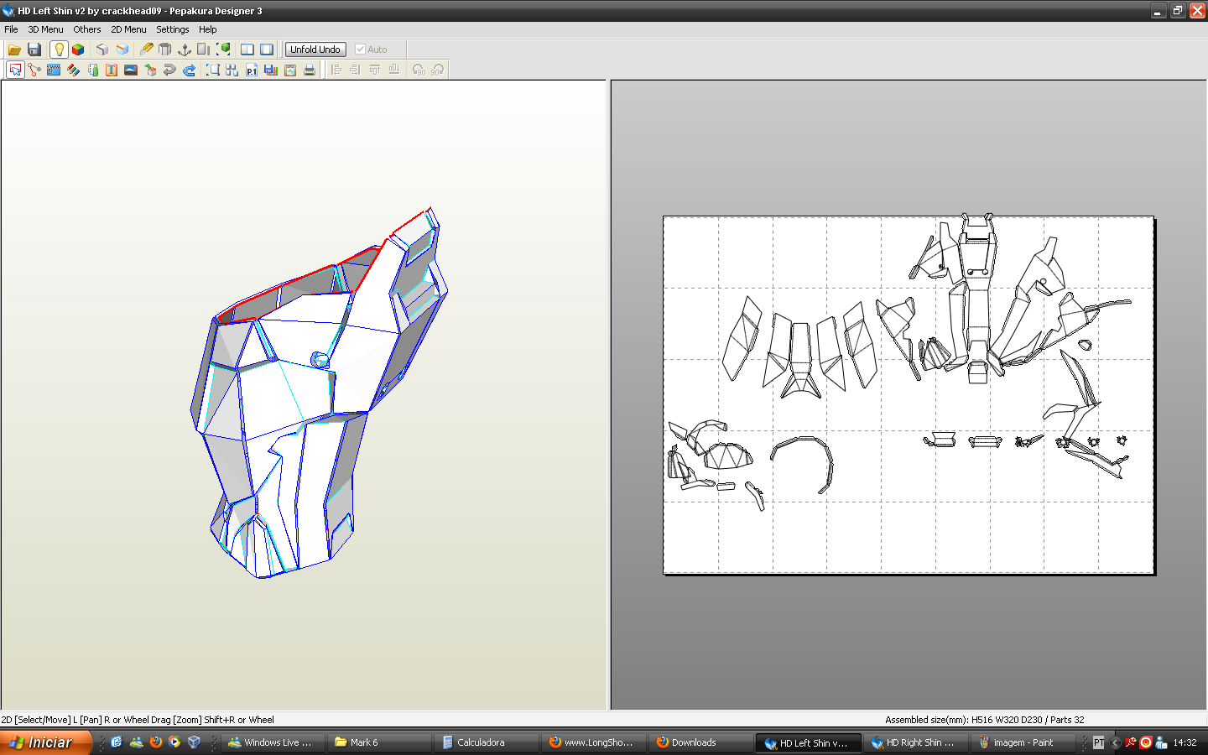Click the align left icon

[x=336, y=70]
